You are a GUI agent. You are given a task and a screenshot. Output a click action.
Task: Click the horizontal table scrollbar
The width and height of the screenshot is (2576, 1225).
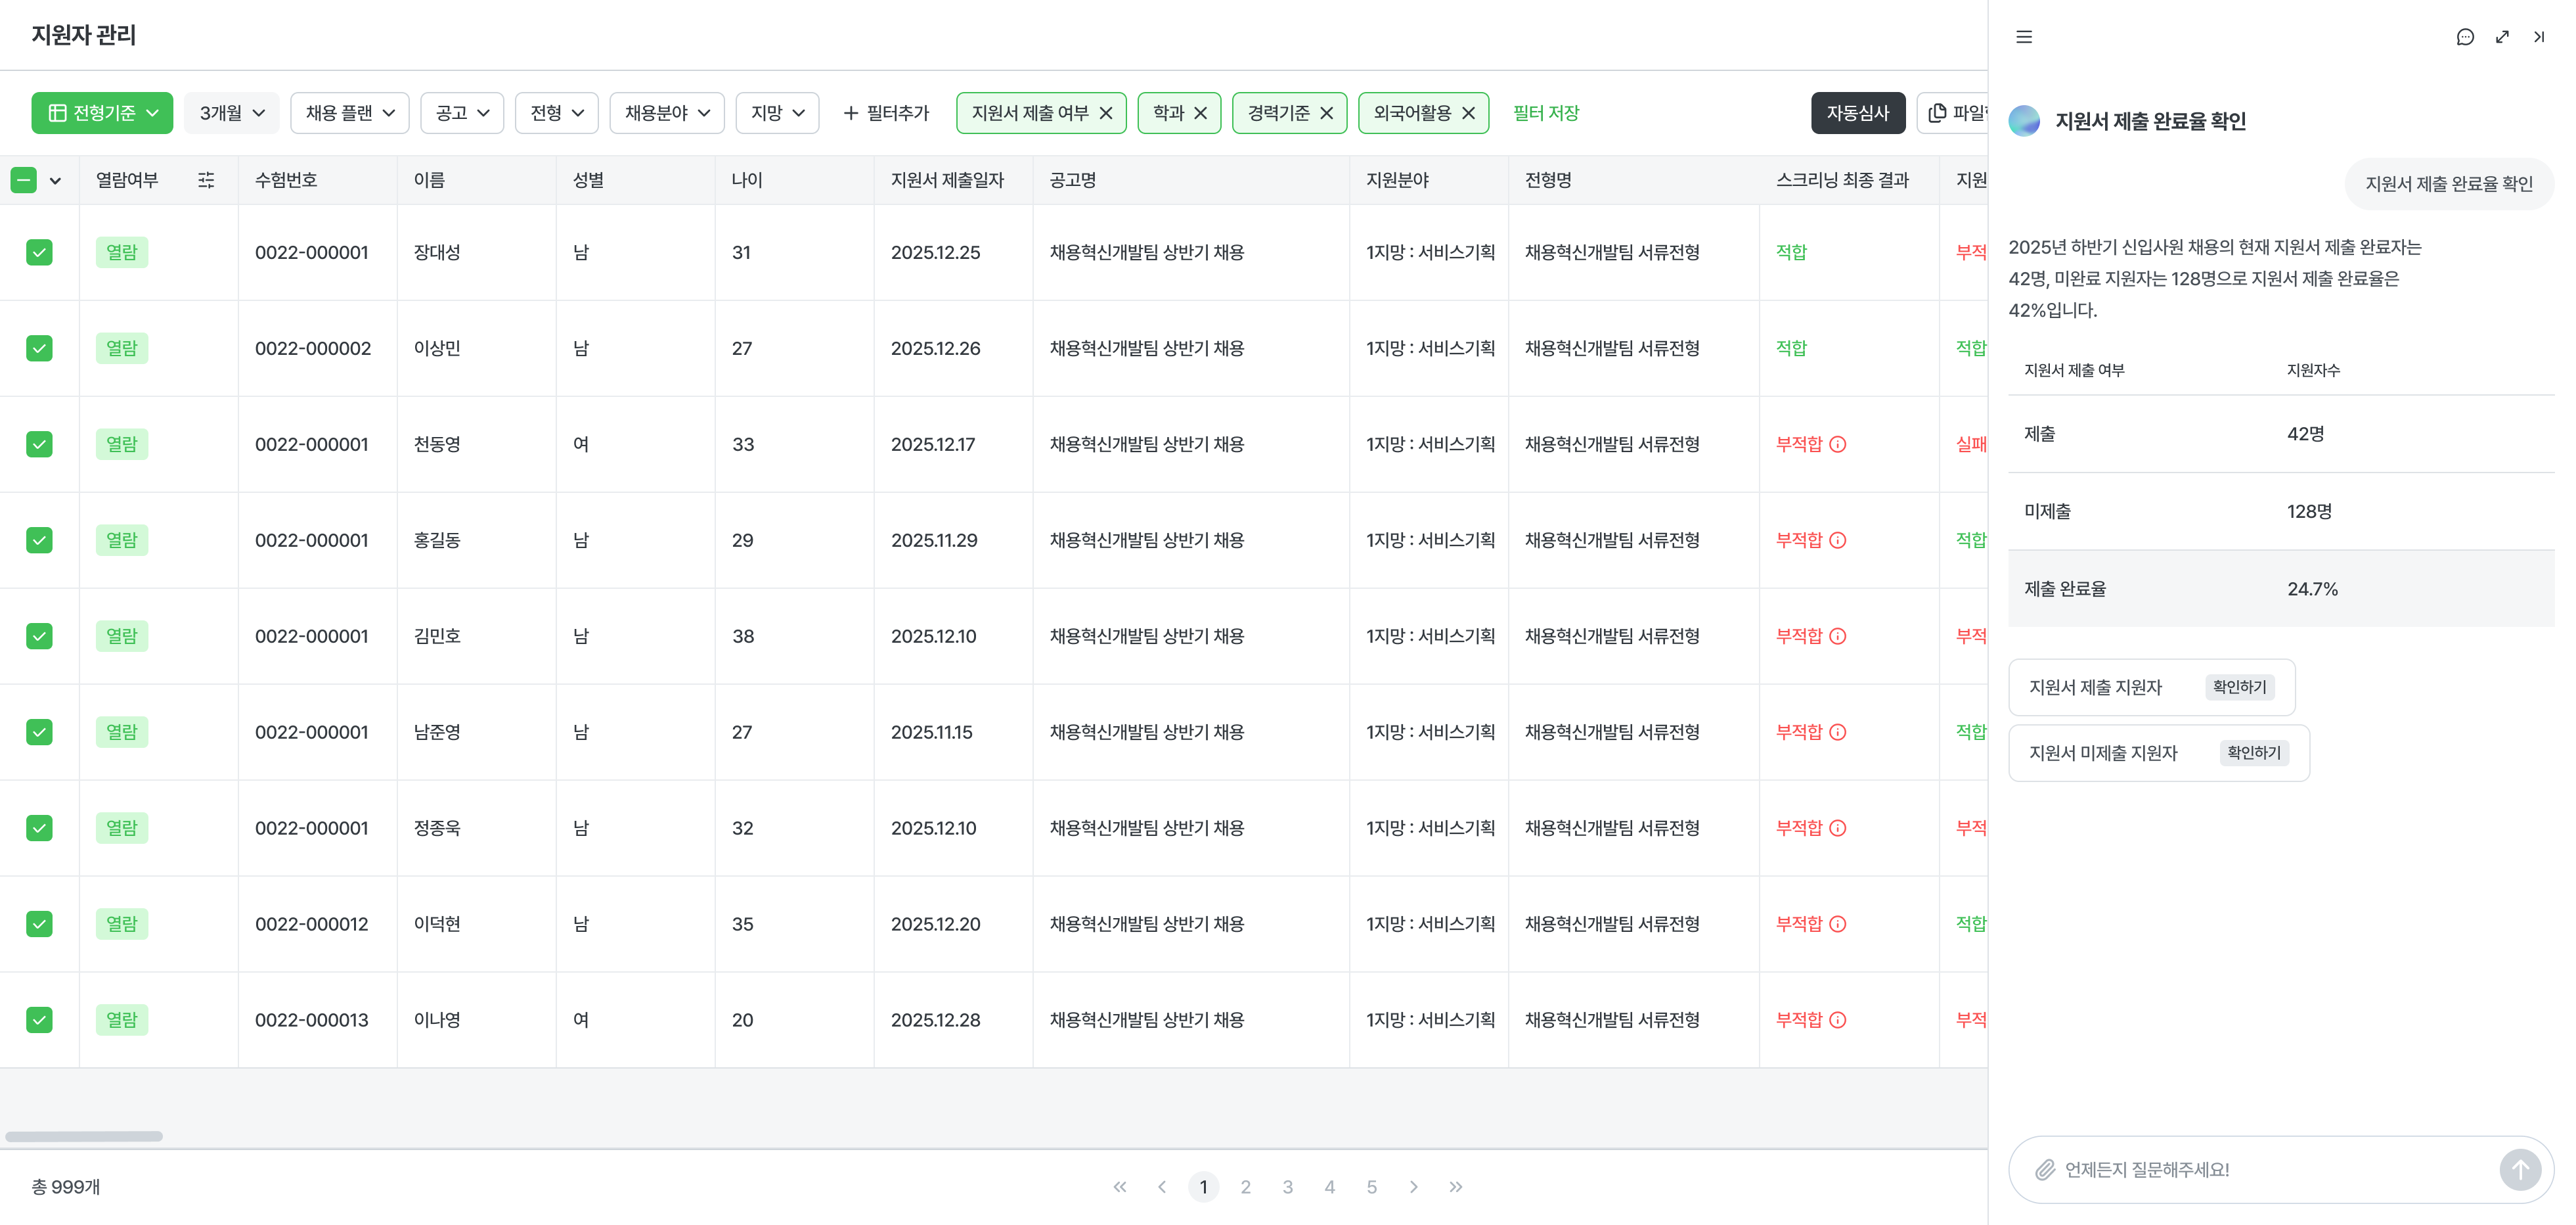pos(84,1136)
